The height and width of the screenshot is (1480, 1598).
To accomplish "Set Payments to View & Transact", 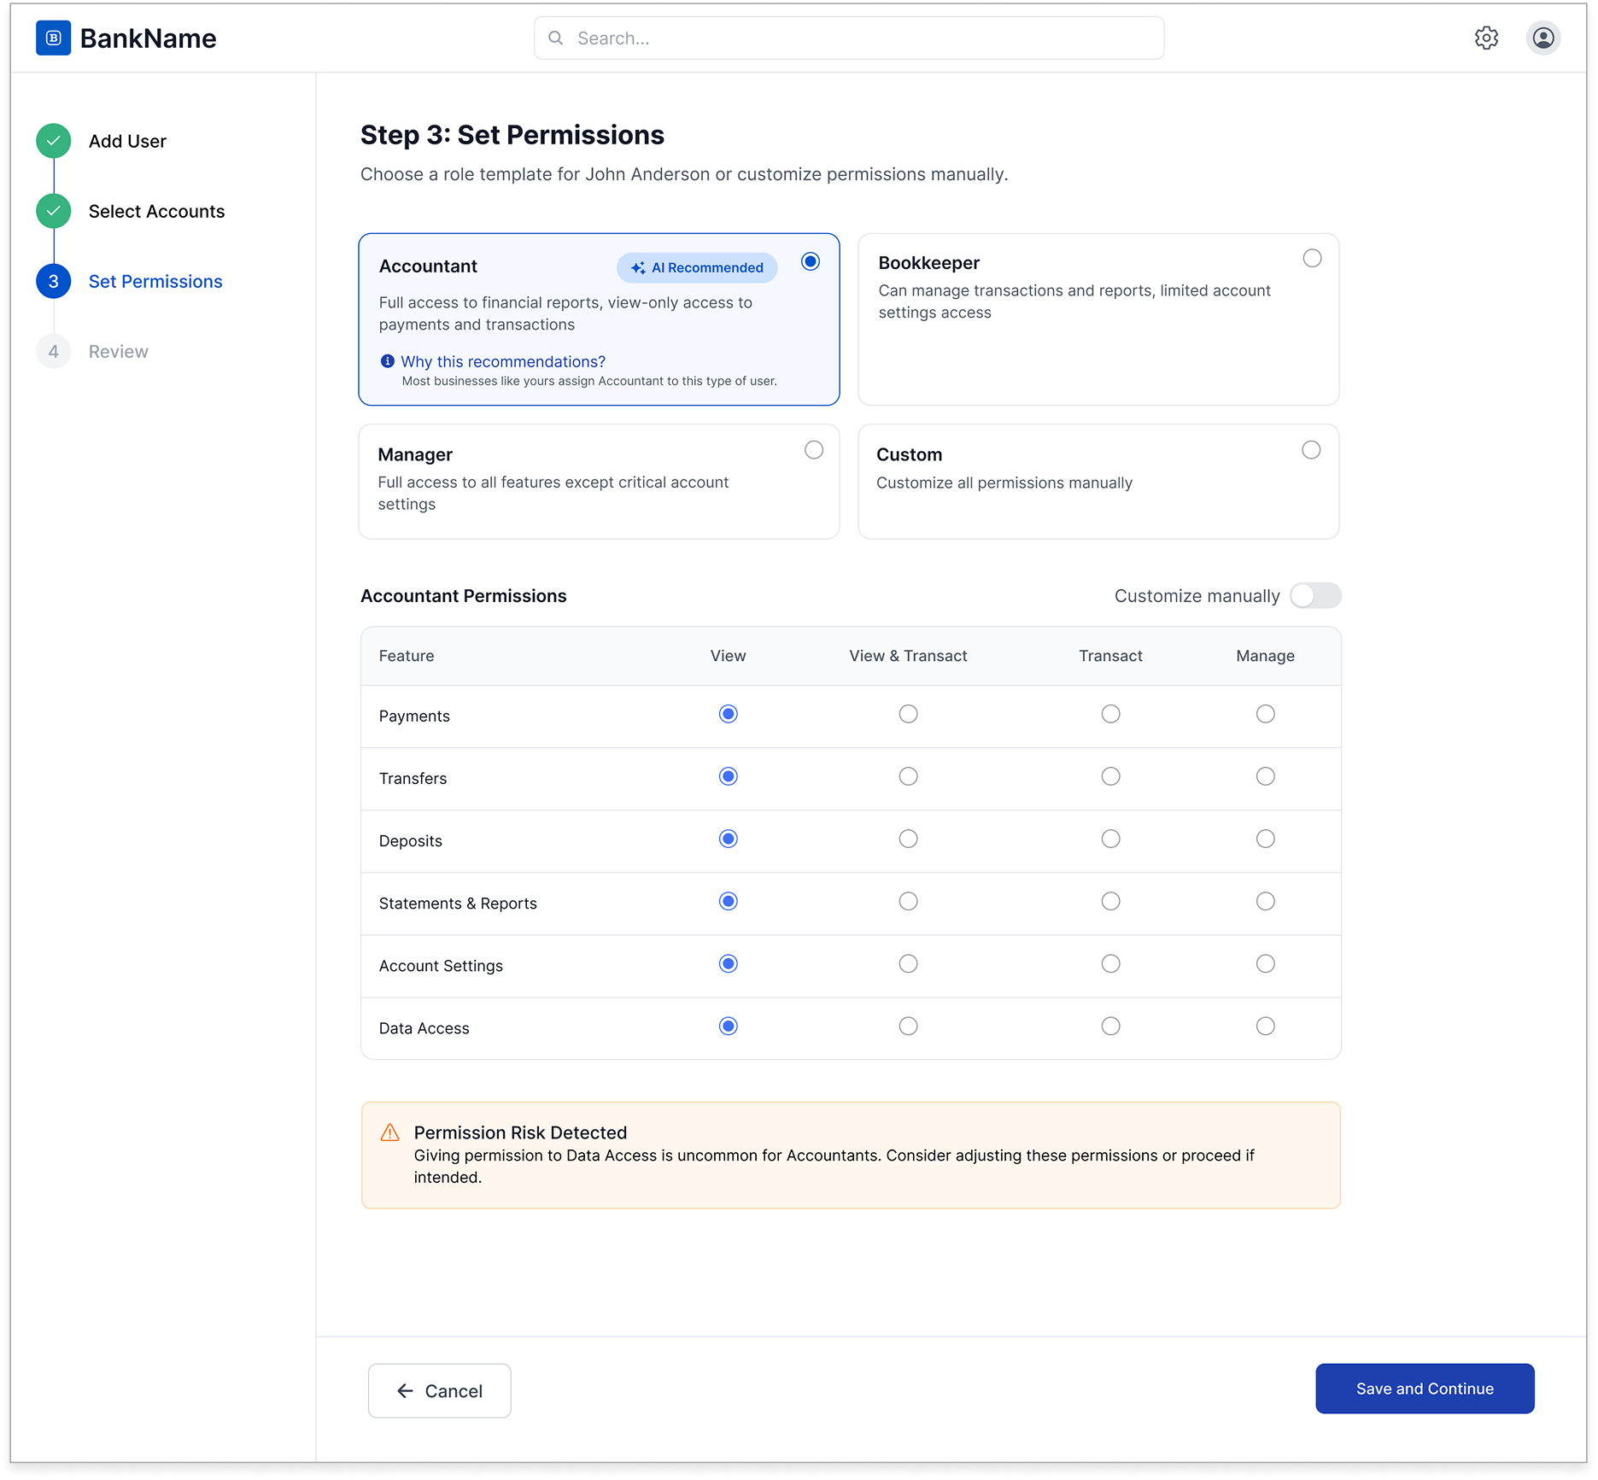I will (908, 714).
